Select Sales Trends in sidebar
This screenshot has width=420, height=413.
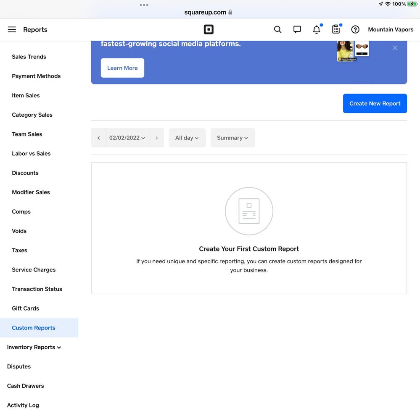point(29,57)
